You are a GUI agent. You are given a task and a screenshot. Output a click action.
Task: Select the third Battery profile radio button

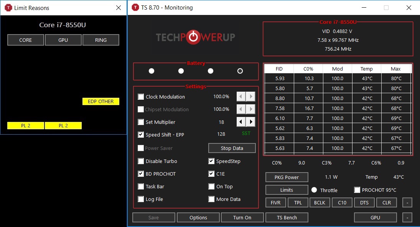tap(211, 71)
